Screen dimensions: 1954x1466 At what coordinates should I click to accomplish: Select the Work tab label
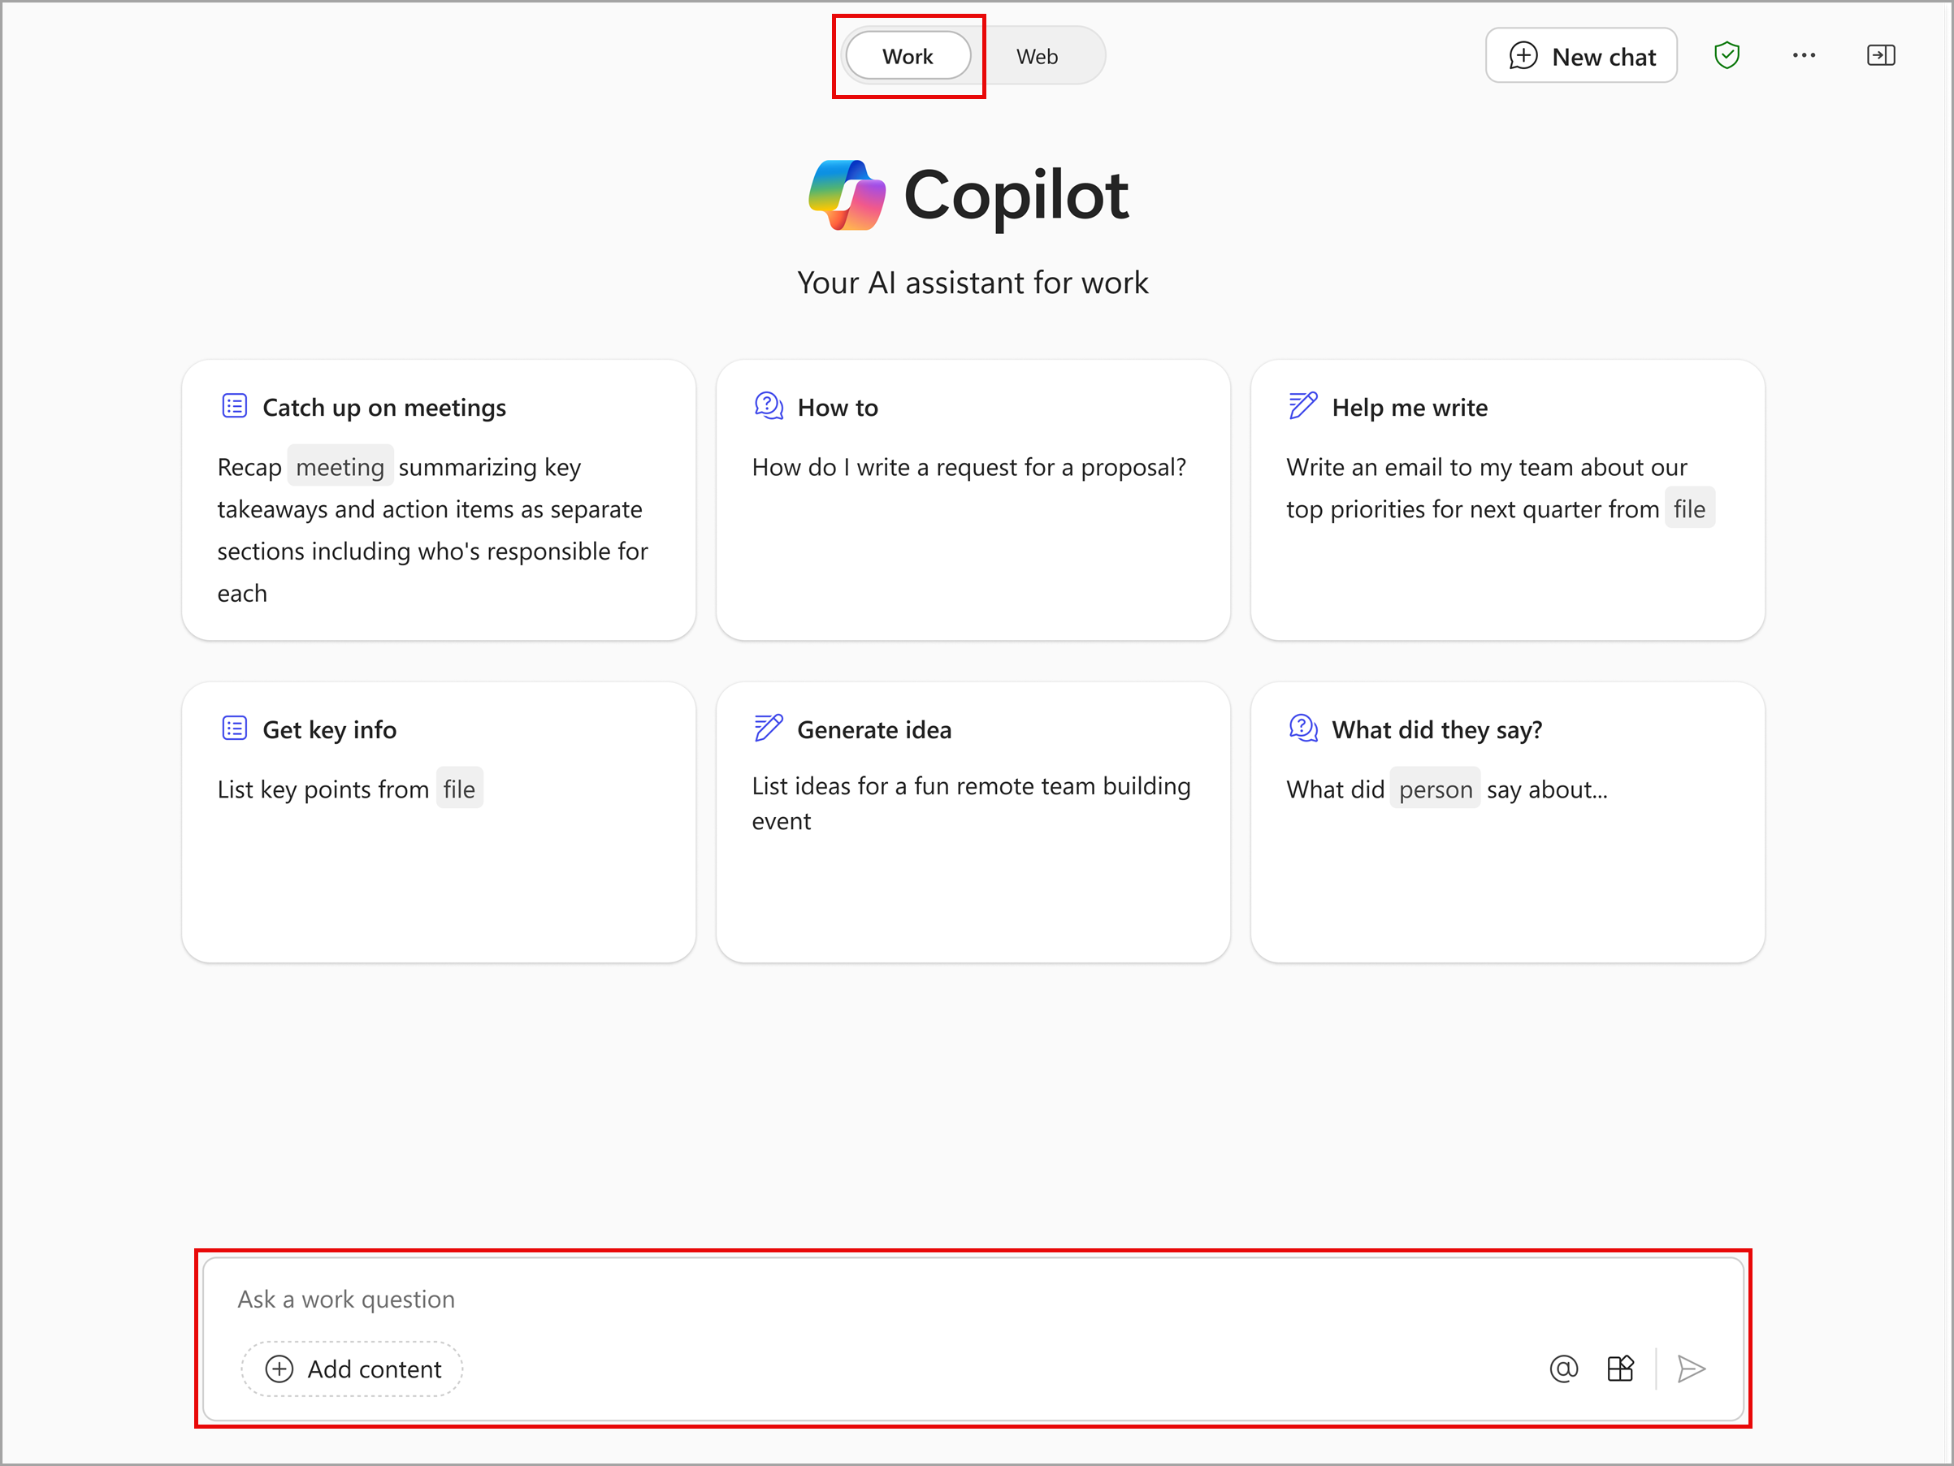click(x=908, y=55)
